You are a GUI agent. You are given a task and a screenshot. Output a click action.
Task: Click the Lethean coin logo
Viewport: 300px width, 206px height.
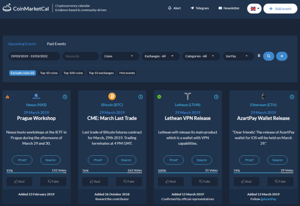188,96
